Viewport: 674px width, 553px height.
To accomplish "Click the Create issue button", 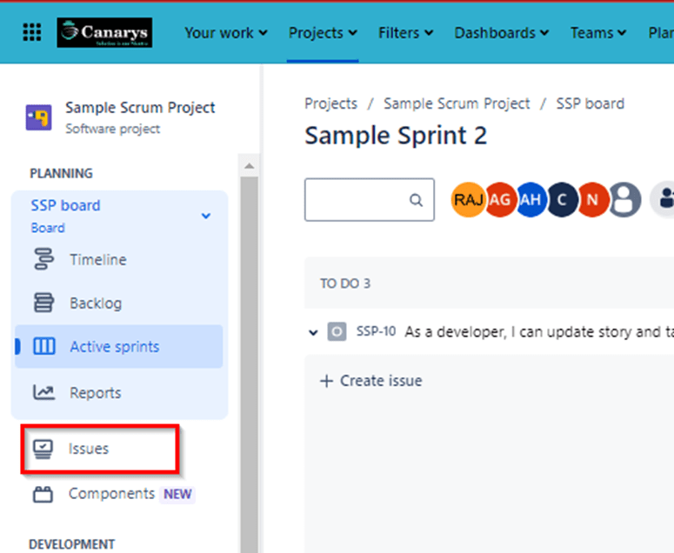I will (x=371, y=381).
